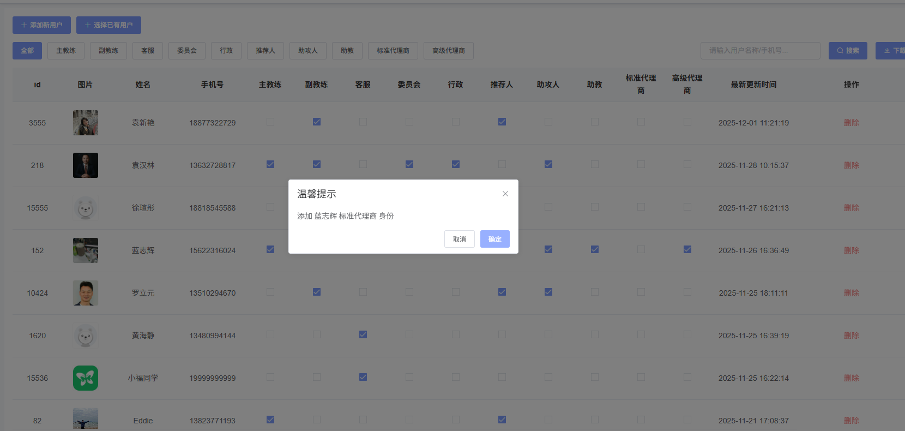
Task: Uncheck 客服 for 小福同学
Action: coord(363,377)
